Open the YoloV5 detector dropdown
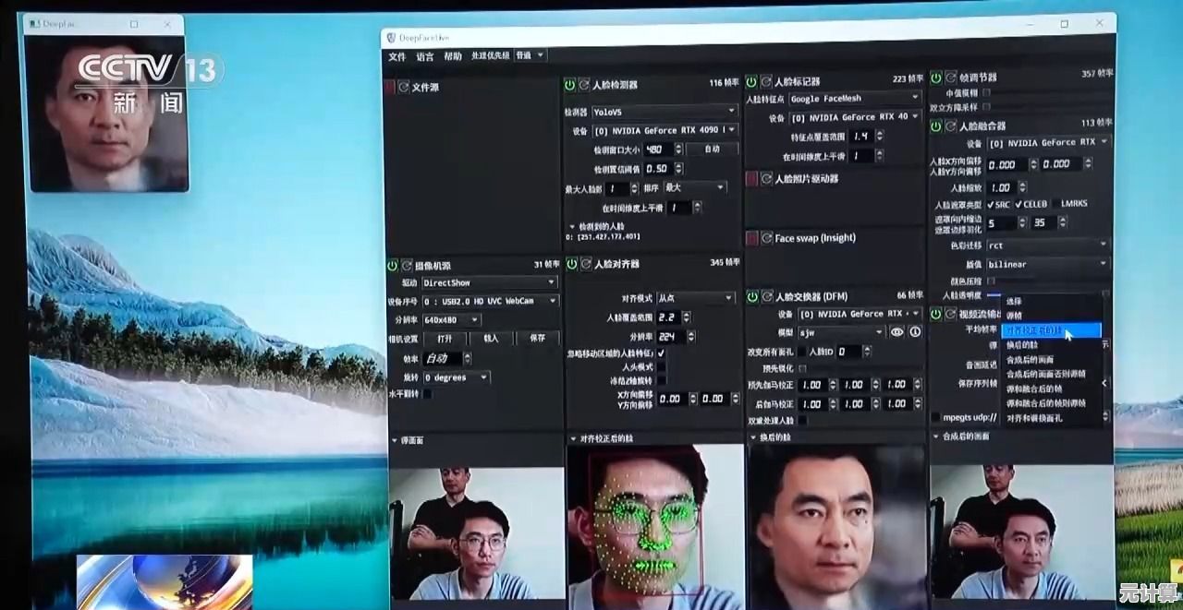The width and height of the screenshot is (1183, 610). pyautogui.click(x=664, y=112)
